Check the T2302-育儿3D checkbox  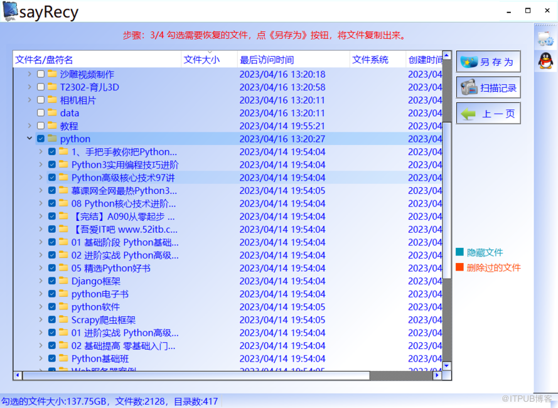41,87
